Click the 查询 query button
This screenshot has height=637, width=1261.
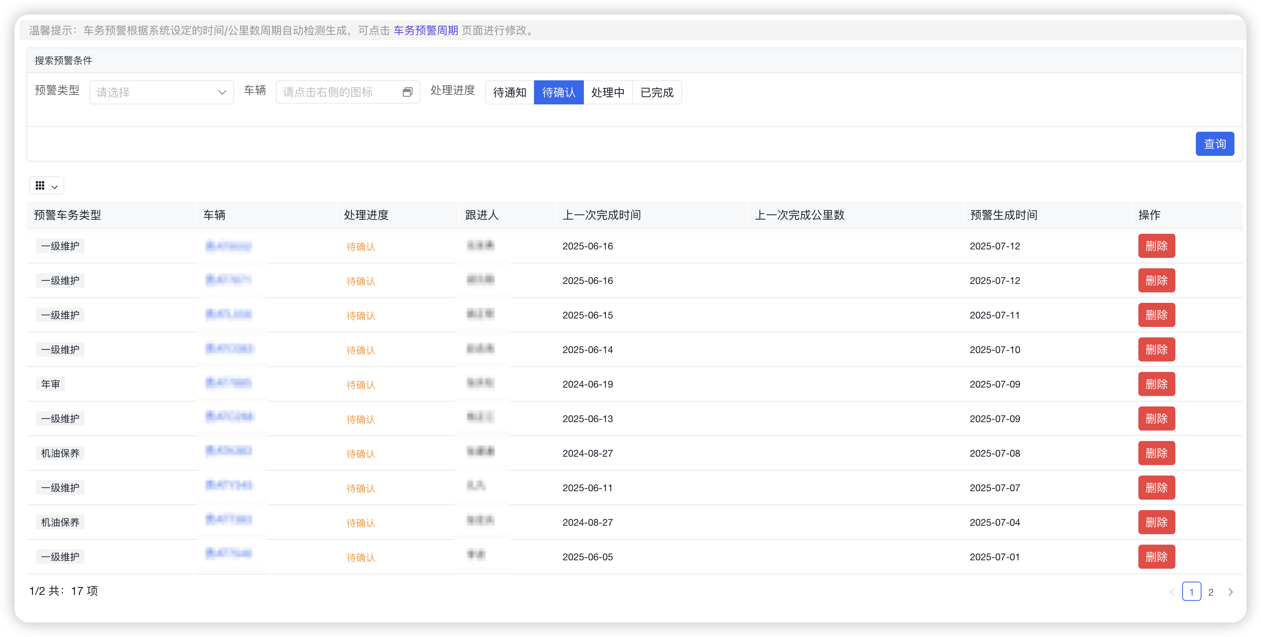1215,144
